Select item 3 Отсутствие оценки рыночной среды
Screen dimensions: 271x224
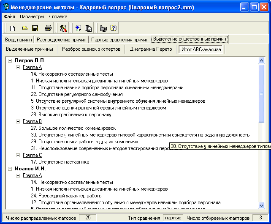pos(98,108)
